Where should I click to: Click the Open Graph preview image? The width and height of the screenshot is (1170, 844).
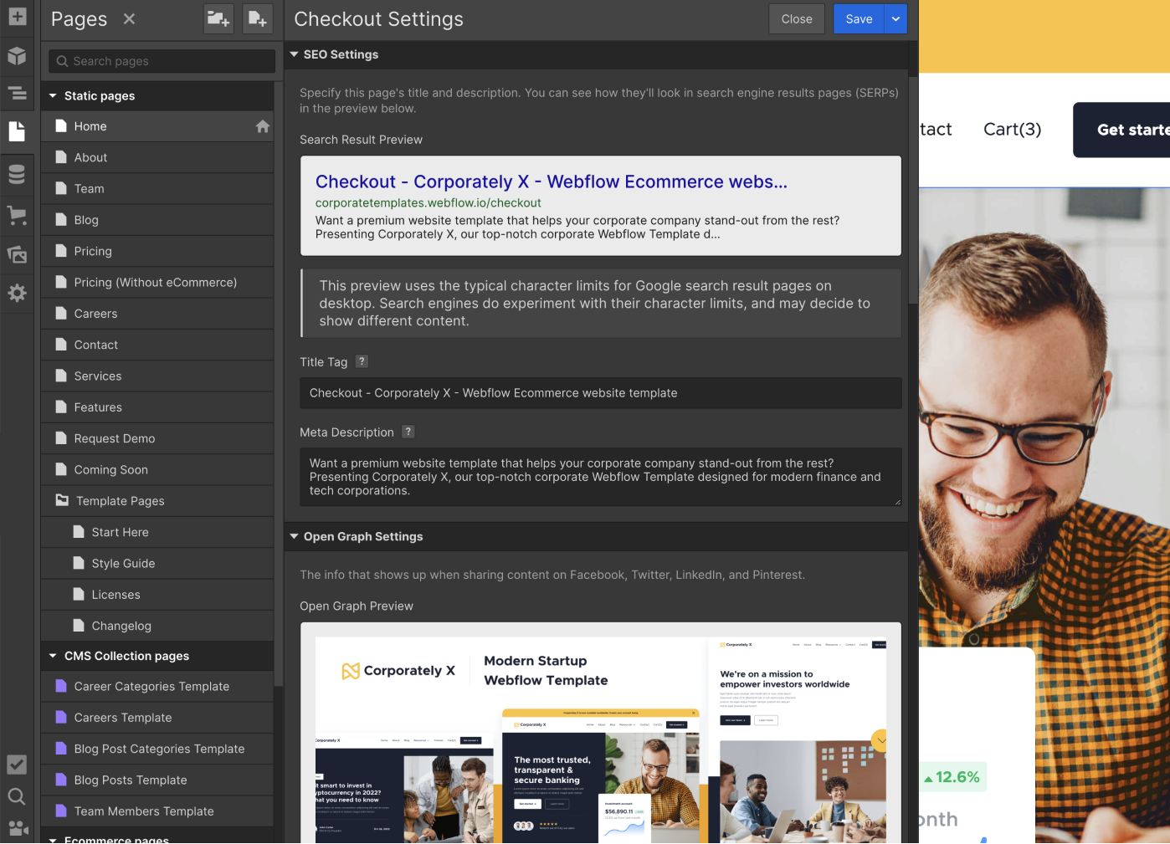click(601, 740)
